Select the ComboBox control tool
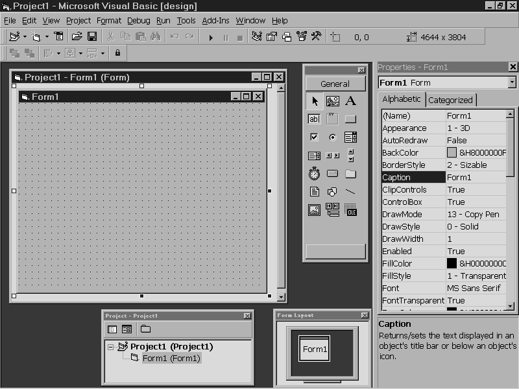Viewport: 519px width, 389px height. (x=350, y=137)
